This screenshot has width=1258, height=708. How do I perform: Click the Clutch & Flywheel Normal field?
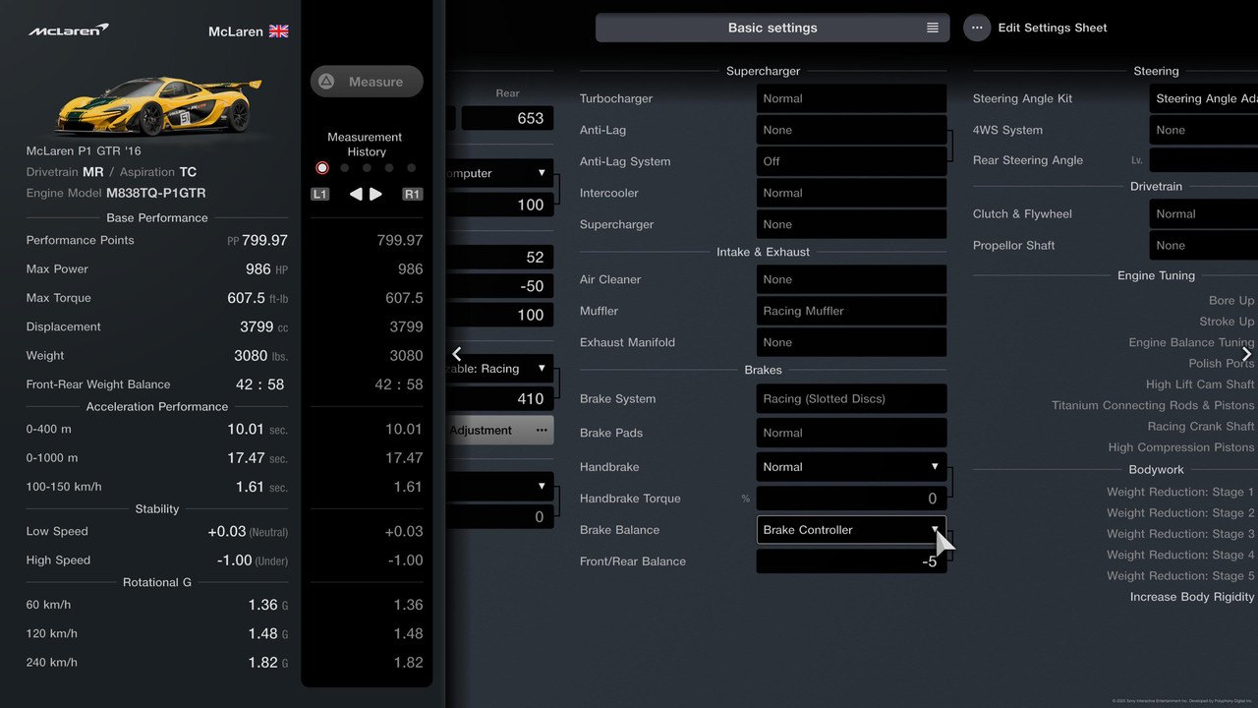click(x=1204, y=213)
